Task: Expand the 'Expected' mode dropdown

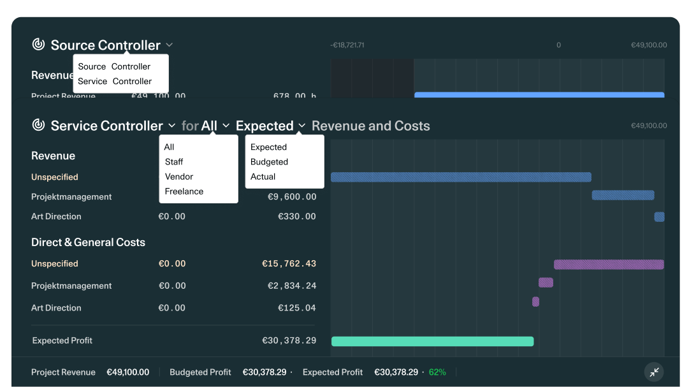Action: (302, 126)
